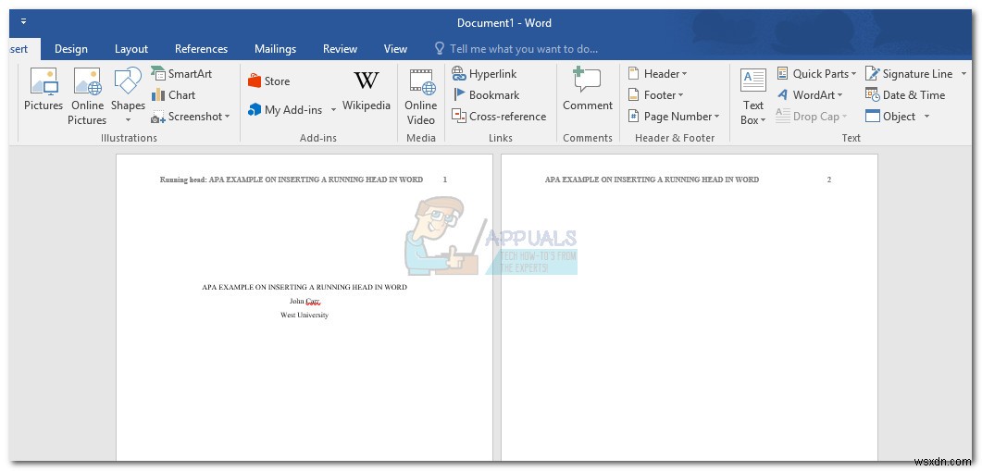Click page number 2 in the header
Image resolution: width=982 pixels, height=471 pixels.
coord(829,180)
